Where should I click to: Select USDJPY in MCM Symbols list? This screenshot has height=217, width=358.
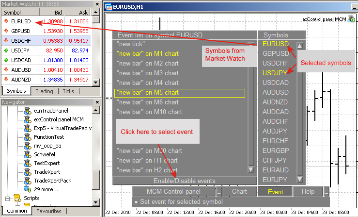pyautogui.click(x=275, y=73)
